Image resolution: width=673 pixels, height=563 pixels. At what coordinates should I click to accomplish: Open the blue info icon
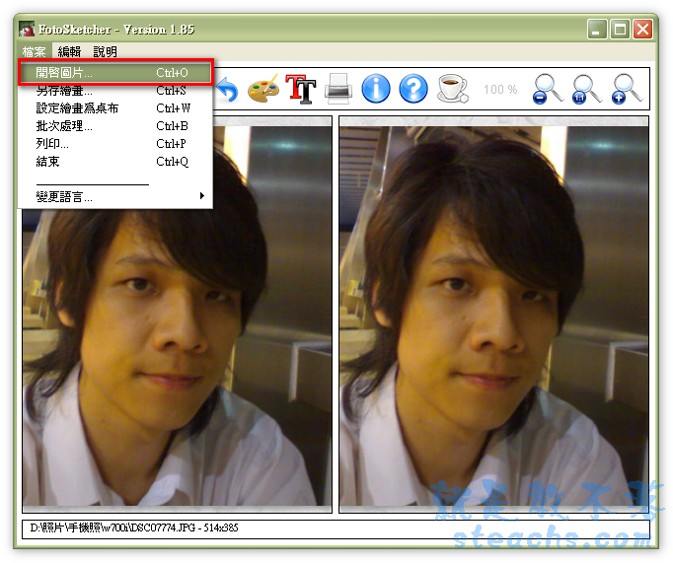point(376,89)
